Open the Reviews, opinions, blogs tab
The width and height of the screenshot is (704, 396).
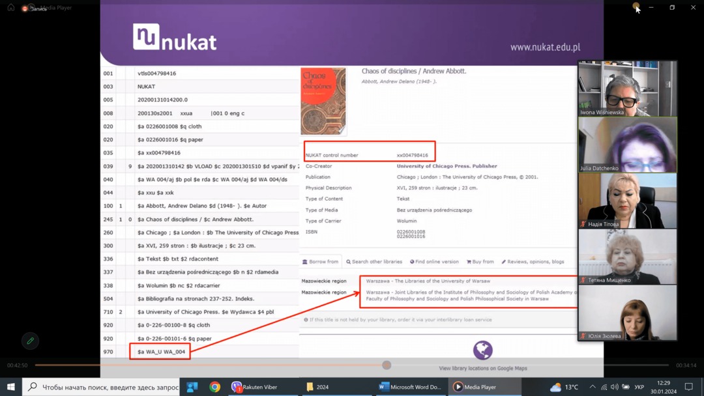tap(533, 261)
